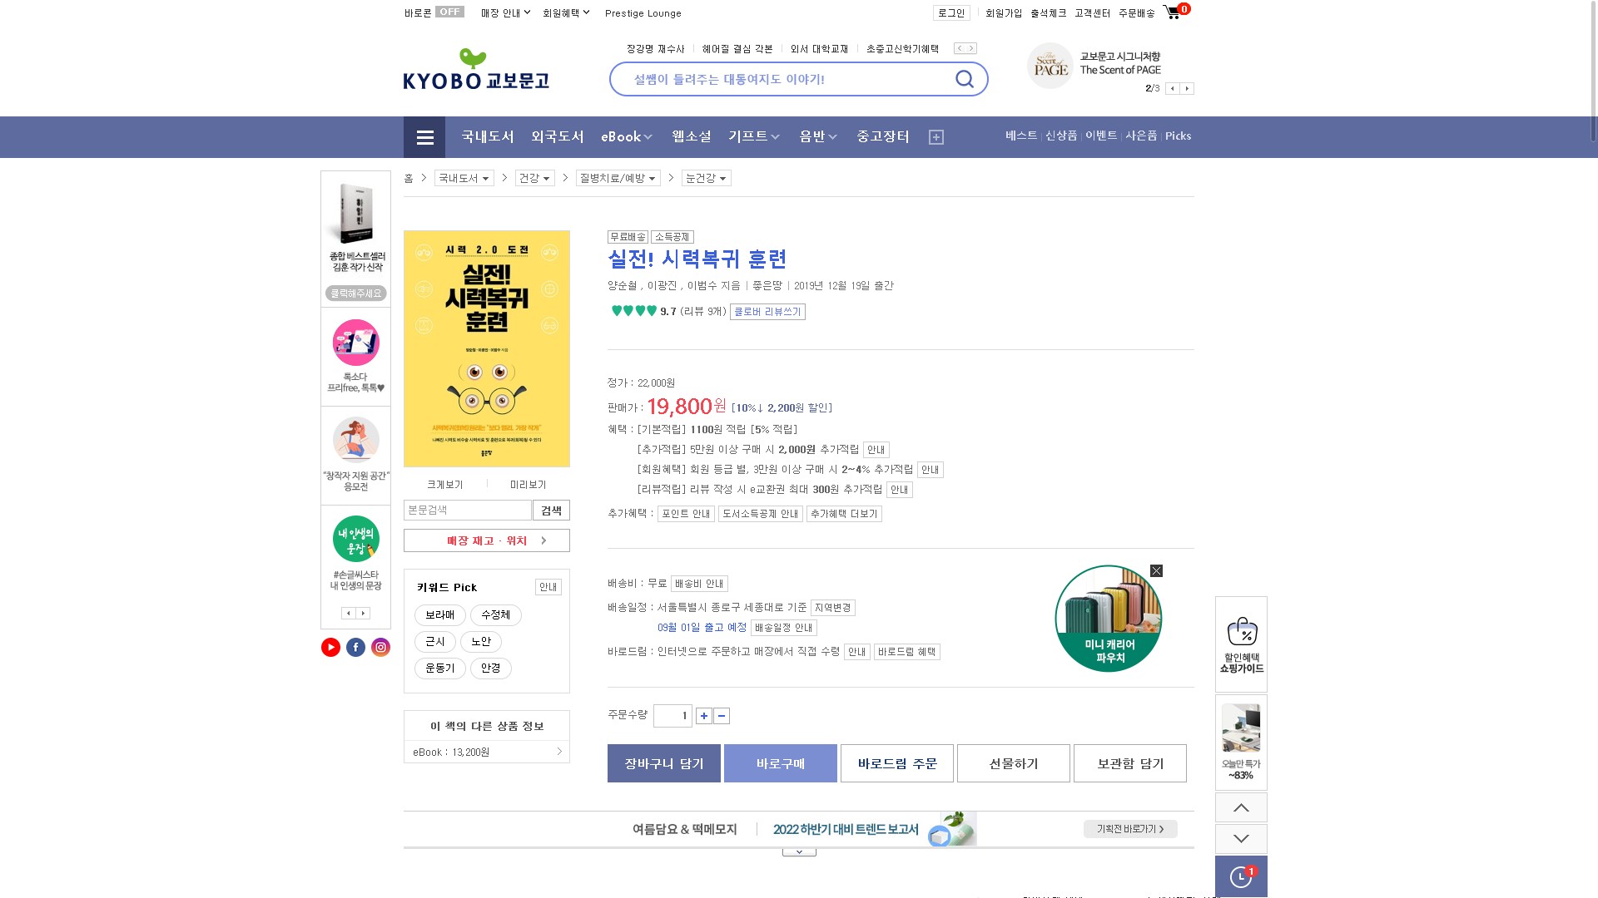This screenshot has width=1598, height=898.
Task: Increase the order quantity with the plus button
Action: [704, 716]
